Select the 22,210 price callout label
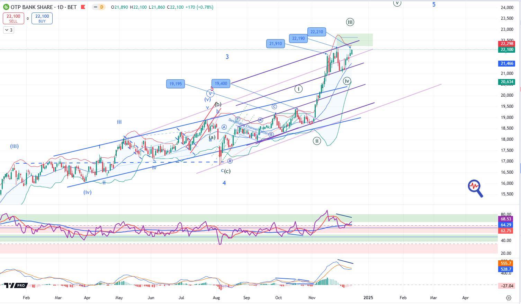 click(x=317, y=32)
